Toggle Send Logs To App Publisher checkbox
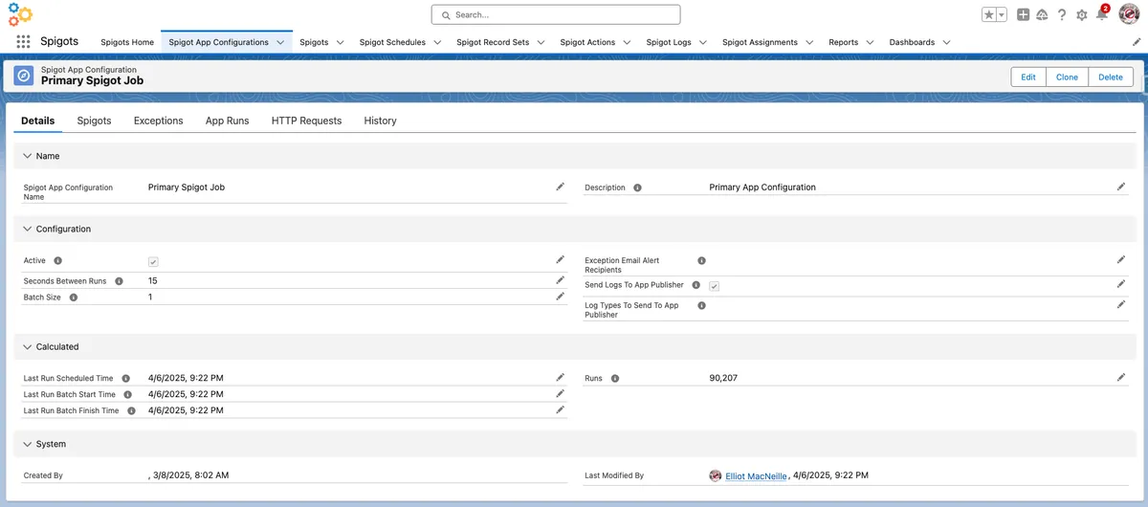This screenshot has height=507, width=1148. click(x=715, y=286)
